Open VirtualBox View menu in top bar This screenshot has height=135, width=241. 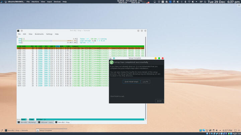click(x=43, y=2)
